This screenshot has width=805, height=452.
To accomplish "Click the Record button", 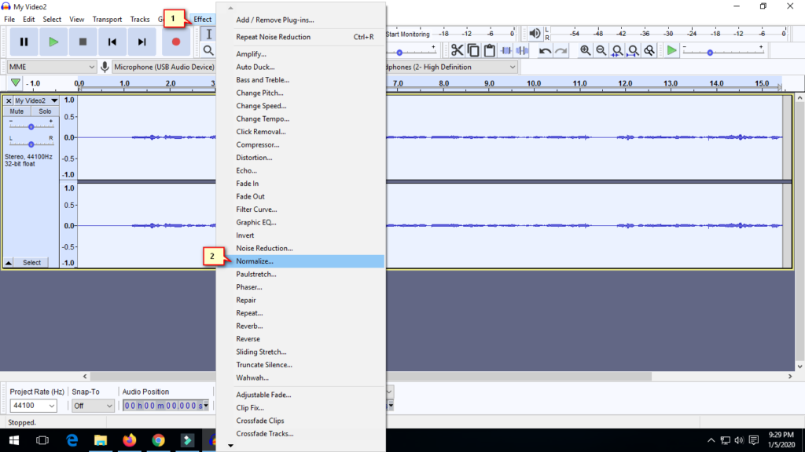I will coord(176,42).
